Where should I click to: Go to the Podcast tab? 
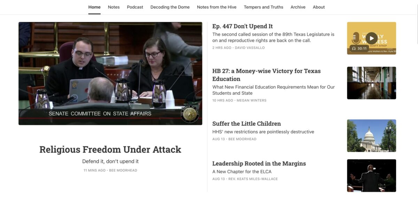(x=135, y=7)
